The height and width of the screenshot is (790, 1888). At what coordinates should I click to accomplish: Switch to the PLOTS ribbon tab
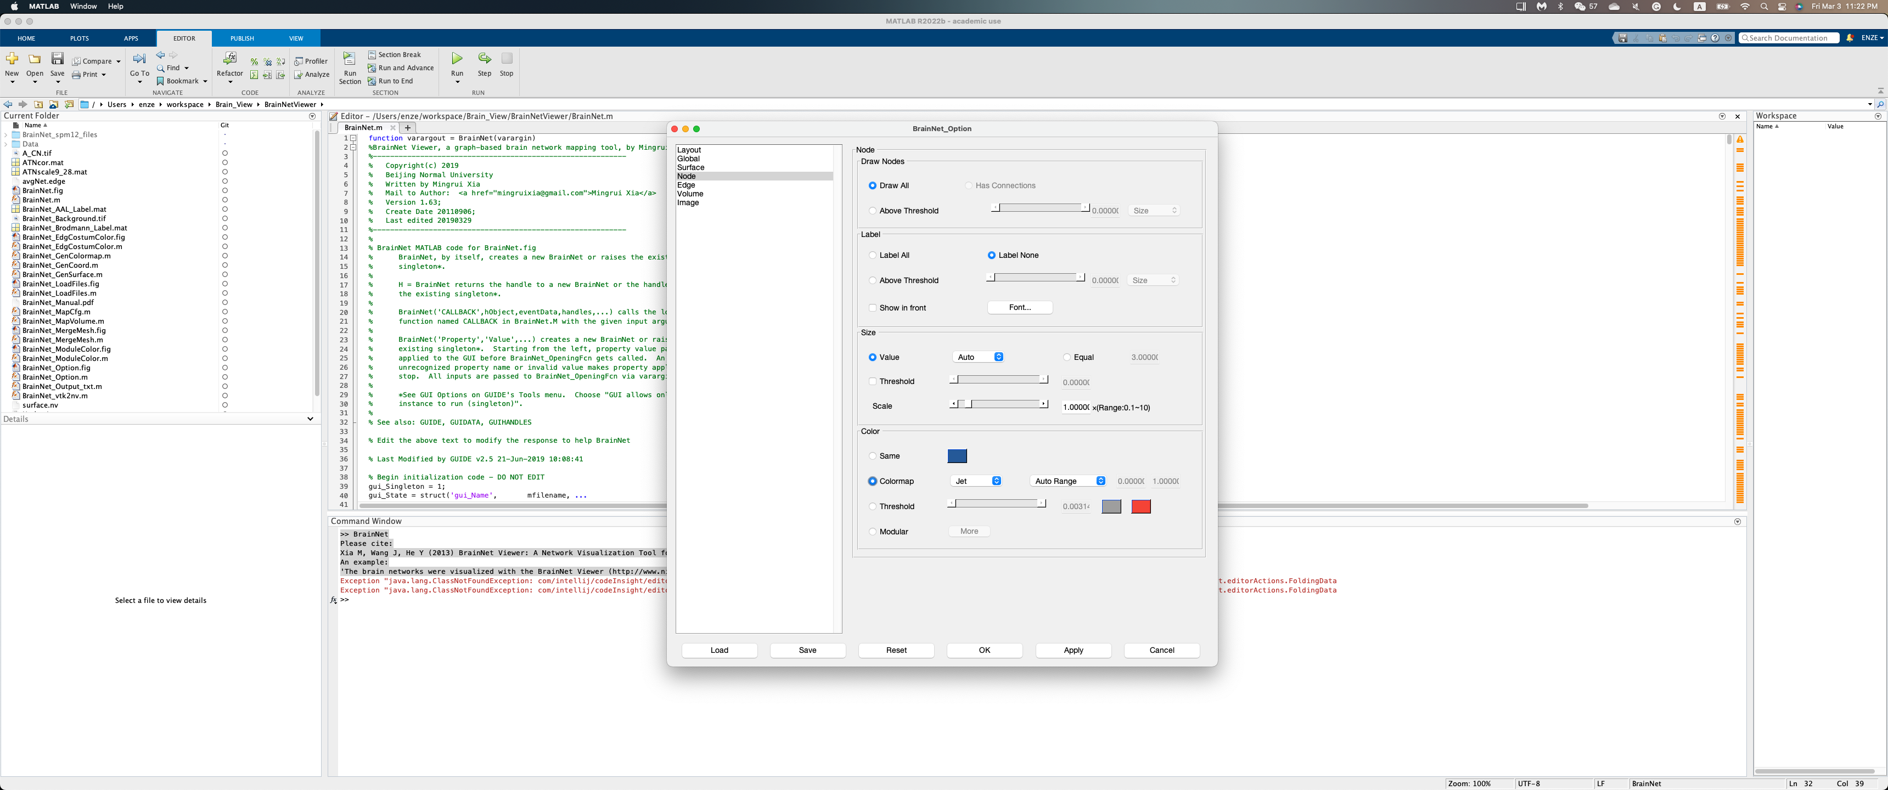coord(79,38)
